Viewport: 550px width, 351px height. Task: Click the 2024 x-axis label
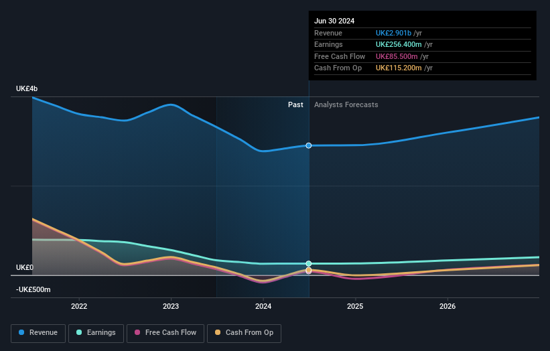pyautogui.click(x=263, y=307)
